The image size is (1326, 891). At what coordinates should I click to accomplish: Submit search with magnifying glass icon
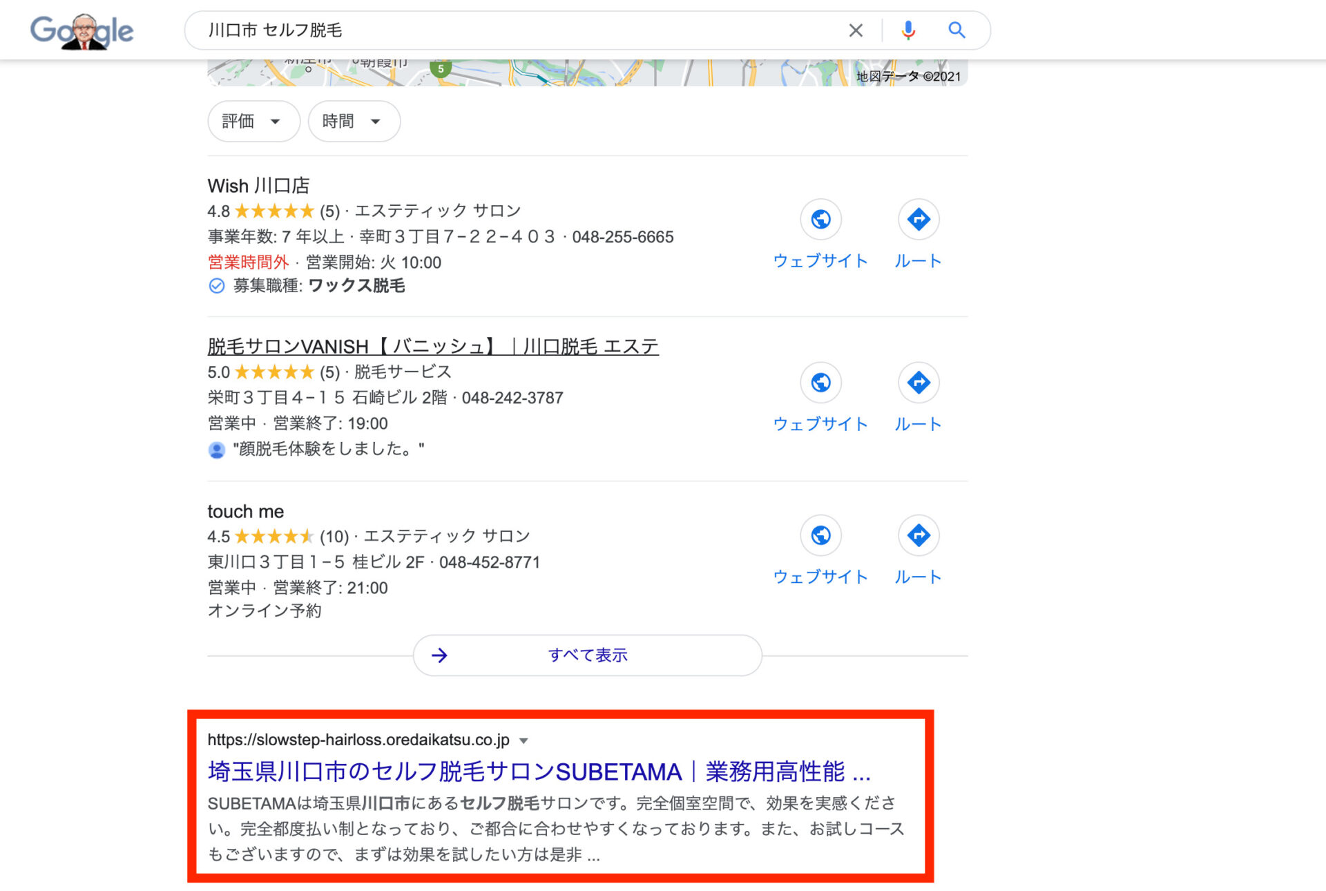click(957, 30)
